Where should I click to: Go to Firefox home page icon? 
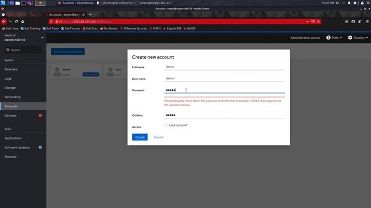(x=23, y=22)
